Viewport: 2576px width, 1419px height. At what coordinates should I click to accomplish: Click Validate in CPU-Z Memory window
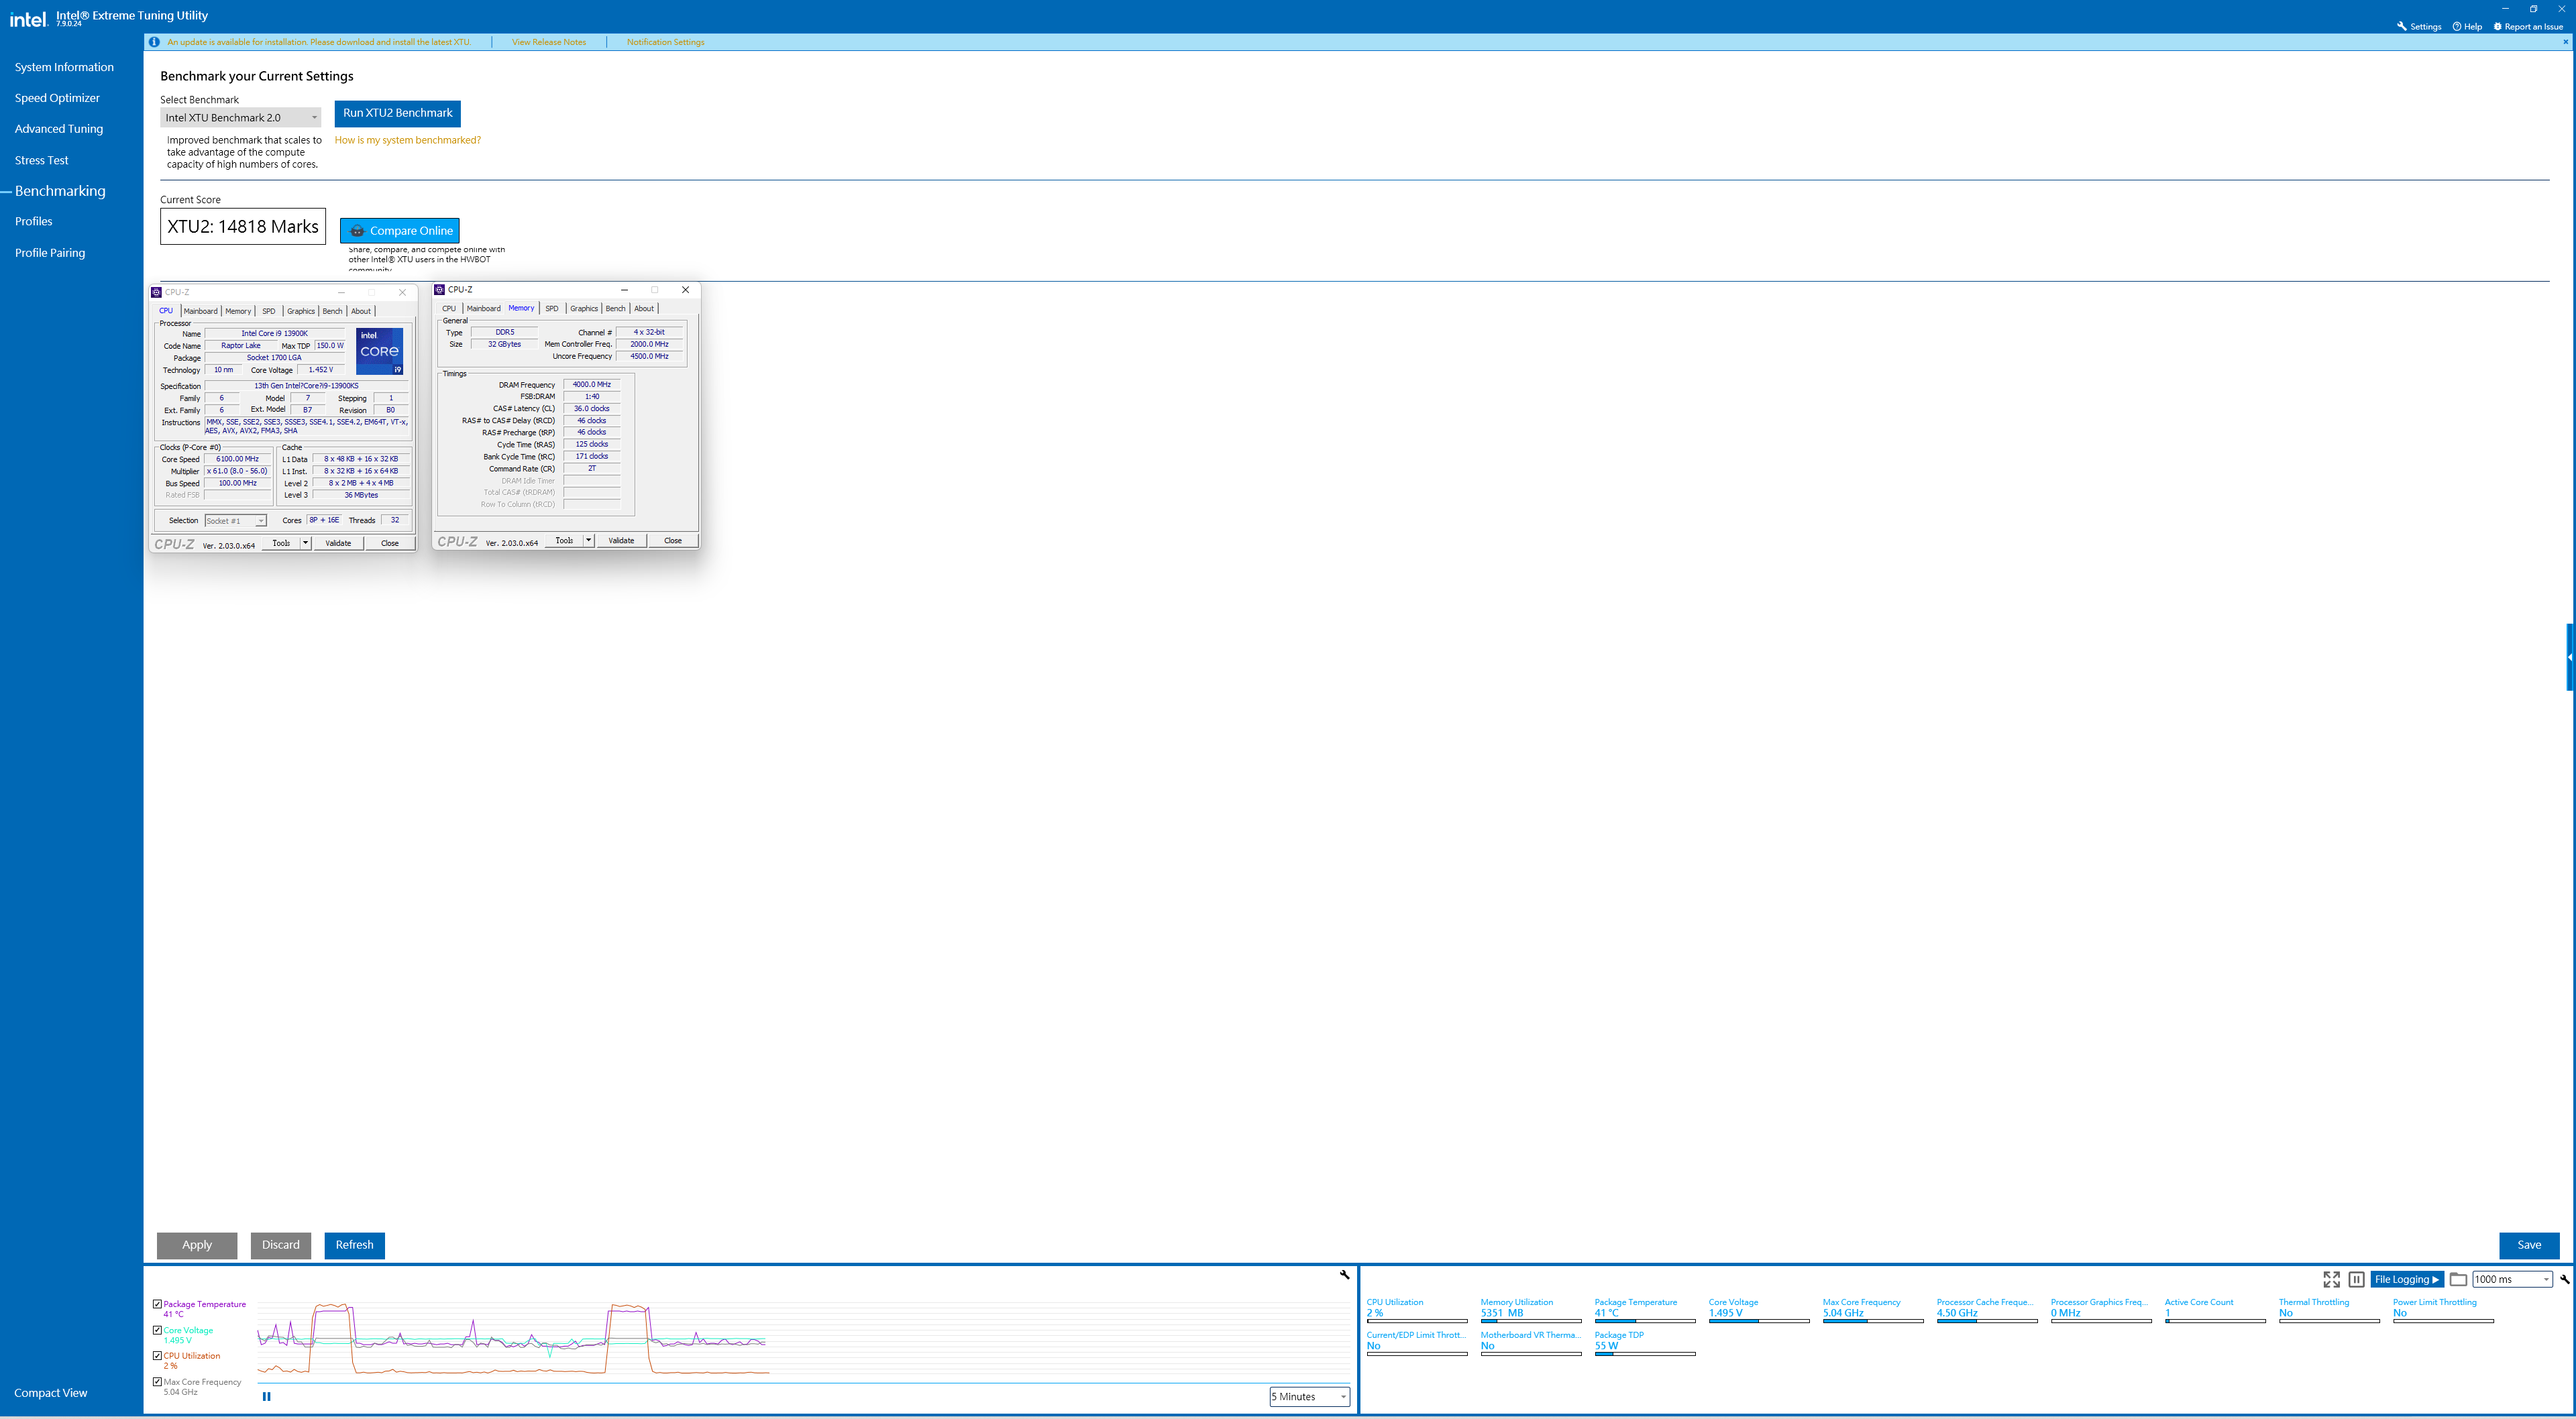pyautogui.click(x=621, y=540)
